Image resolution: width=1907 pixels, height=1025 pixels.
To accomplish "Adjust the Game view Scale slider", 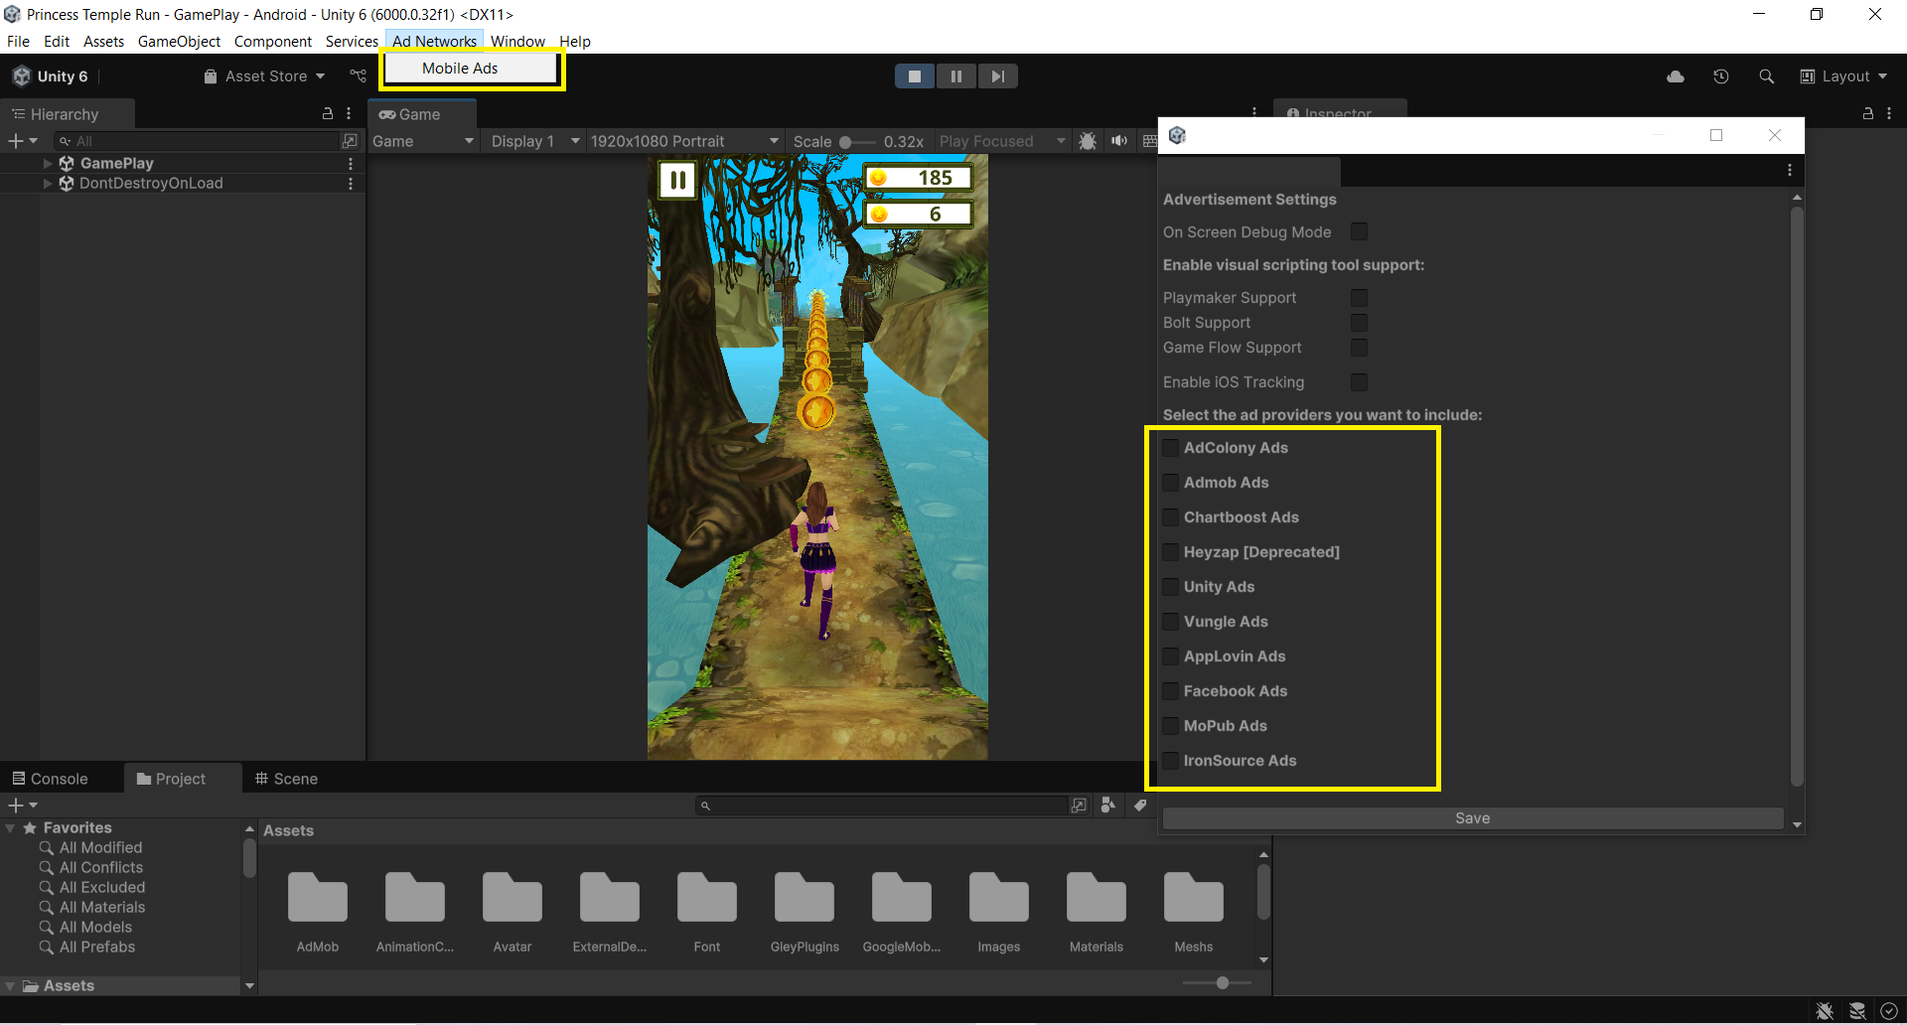I will click(x=846, y=142).
